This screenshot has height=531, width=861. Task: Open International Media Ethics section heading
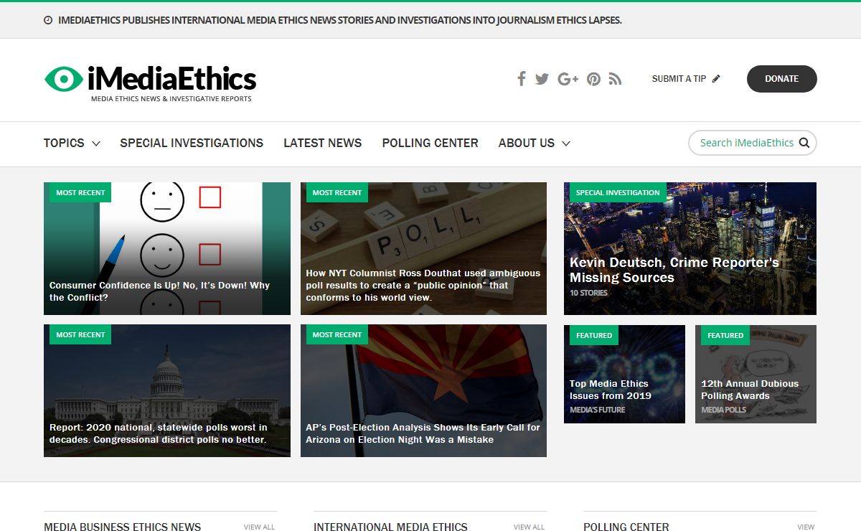coord(390,527)
